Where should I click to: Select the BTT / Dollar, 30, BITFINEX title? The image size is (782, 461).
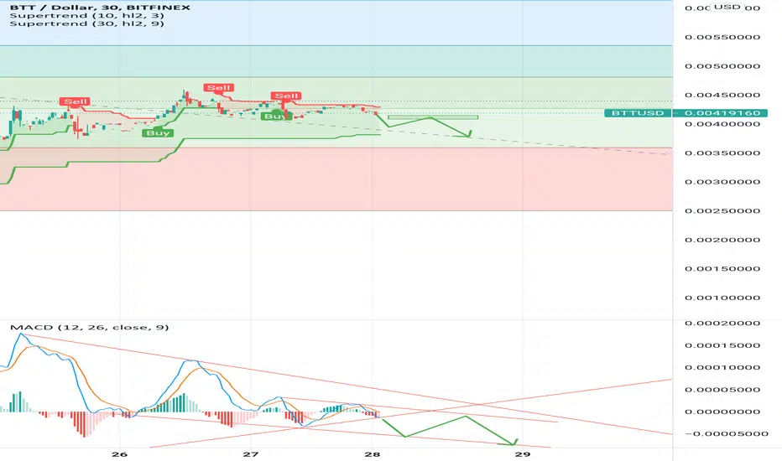[100, 8]
